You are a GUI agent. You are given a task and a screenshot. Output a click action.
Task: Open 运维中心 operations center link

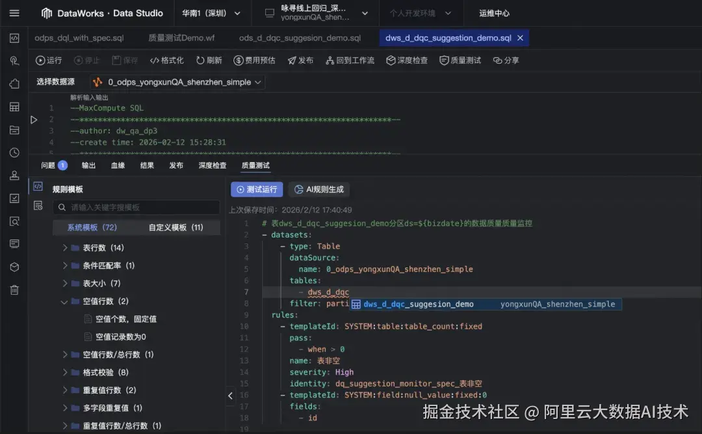pyautogui.click(x=494, y=14)
